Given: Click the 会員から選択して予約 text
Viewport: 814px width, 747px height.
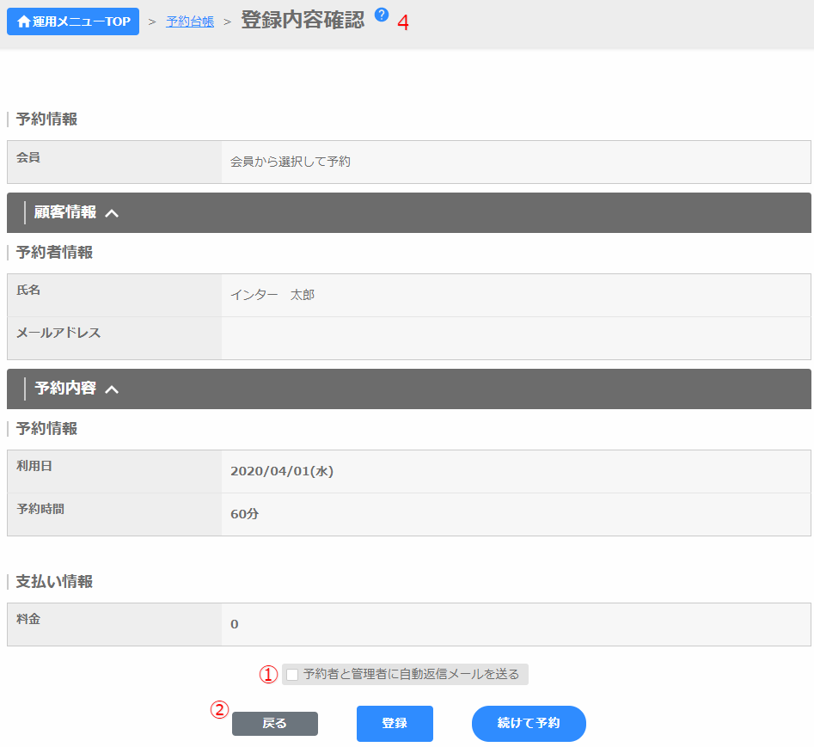Looking at the screenshot, I should 291,162.
